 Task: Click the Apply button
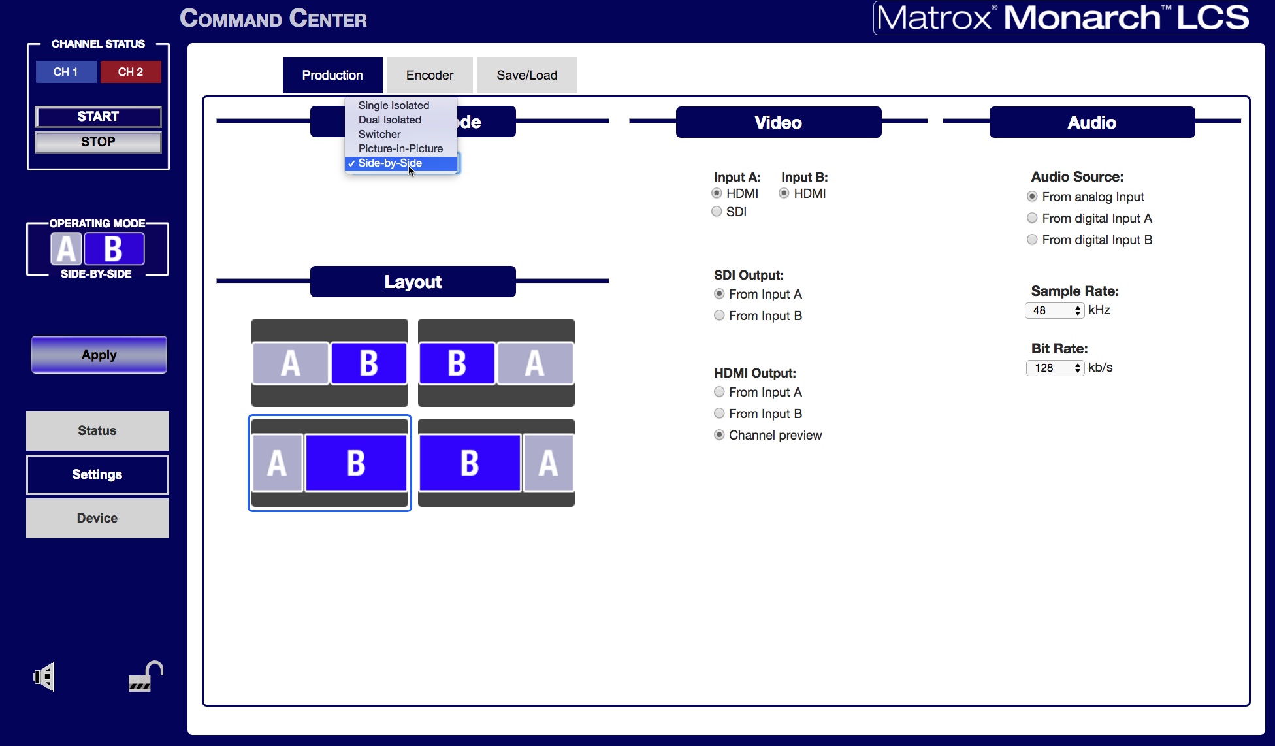[99, 355]
